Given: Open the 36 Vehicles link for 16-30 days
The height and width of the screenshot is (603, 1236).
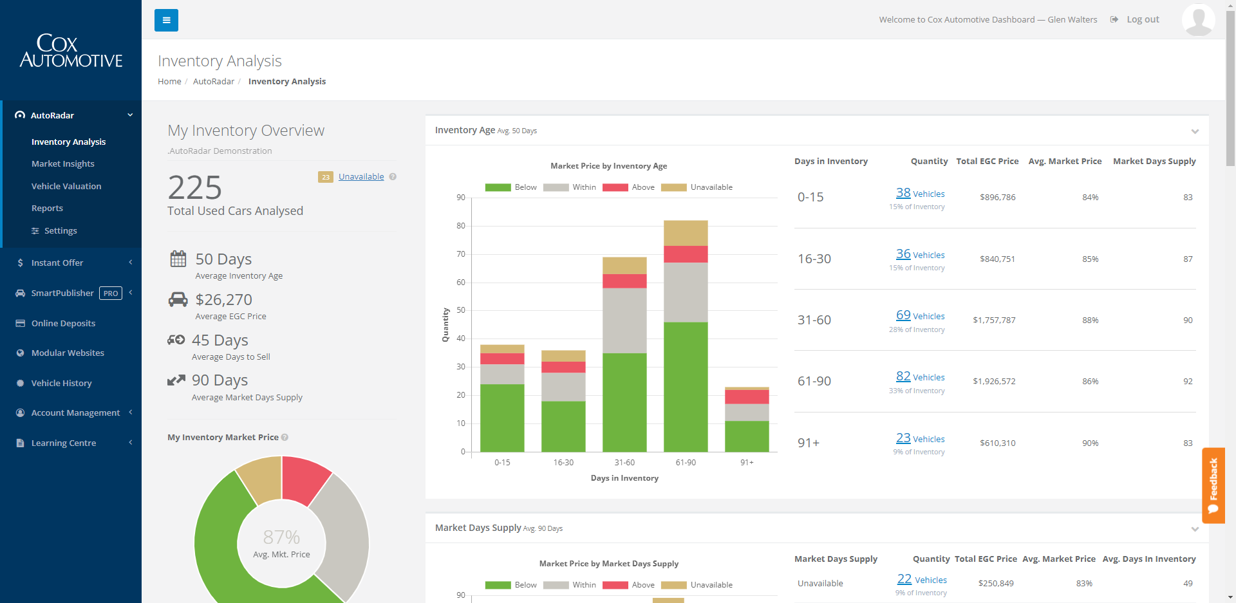Looking at the screenshot, I should tap(920, 254).
